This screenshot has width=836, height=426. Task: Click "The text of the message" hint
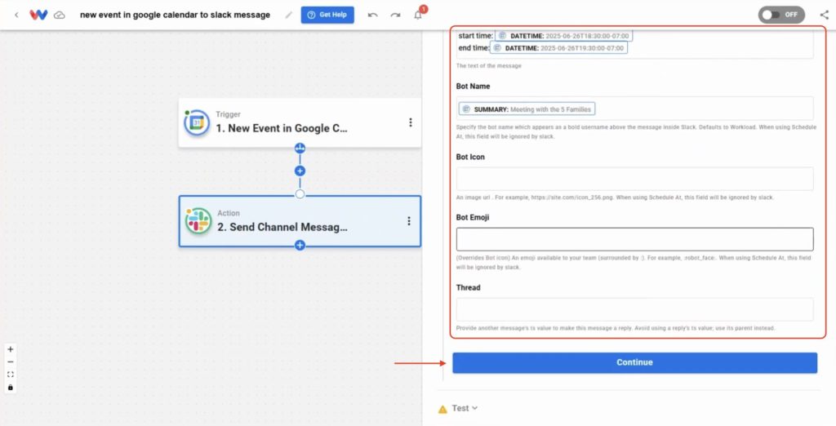(489, 66)
